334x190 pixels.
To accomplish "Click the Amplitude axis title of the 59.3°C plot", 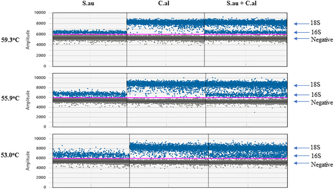I will [28, 40].
